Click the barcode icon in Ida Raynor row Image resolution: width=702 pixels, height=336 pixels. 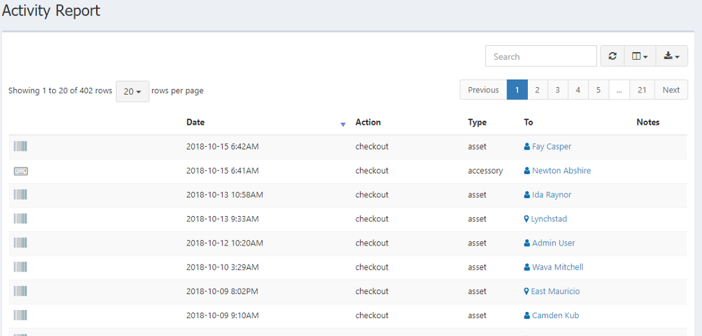pyautogui.click(x=21, y=195)
